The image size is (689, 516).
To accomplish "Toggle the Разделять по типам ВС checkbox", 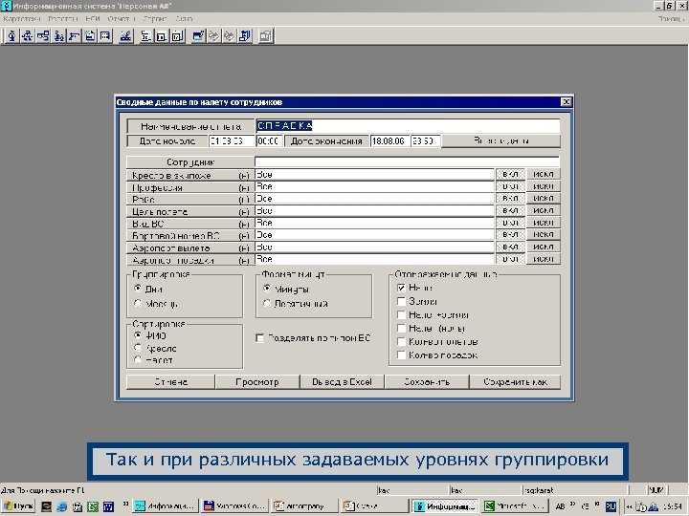I will click(260, 338).
